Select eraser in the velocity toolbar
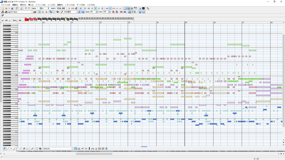Viewport: 285px width, 160px height. pos(40,148)
